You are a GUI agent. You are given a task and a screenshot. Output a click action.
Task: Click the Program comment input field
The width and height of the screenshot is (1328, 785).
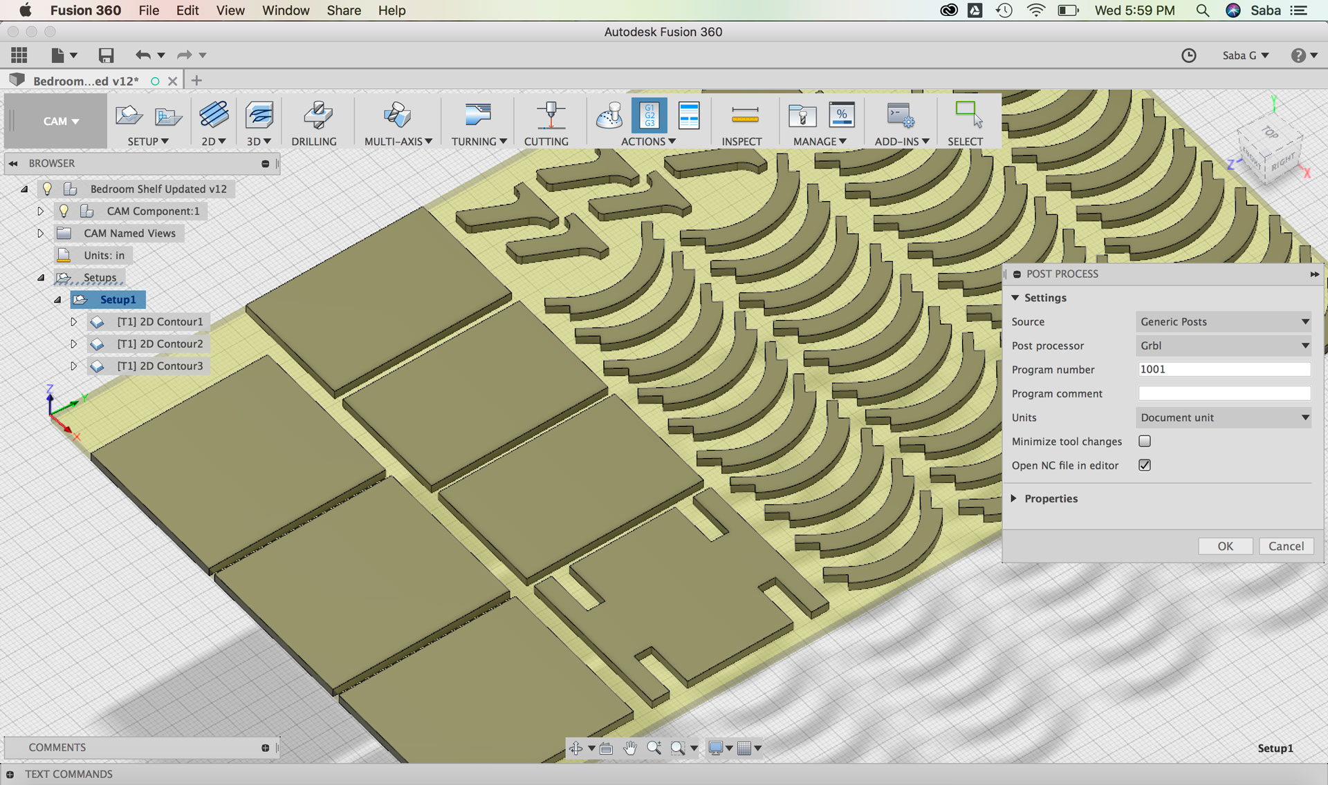coord(1224,393)
